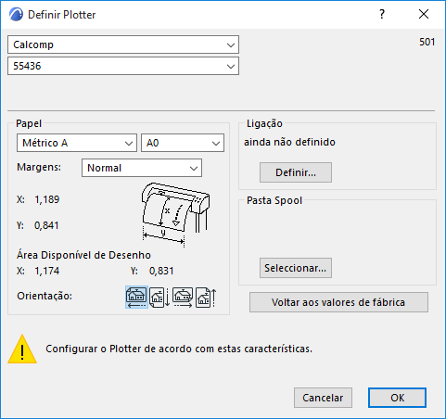446x419 pixels.
Task: Expand the A0 paper size dropdown
Action: pyautogui.click(x=183, y=143)
